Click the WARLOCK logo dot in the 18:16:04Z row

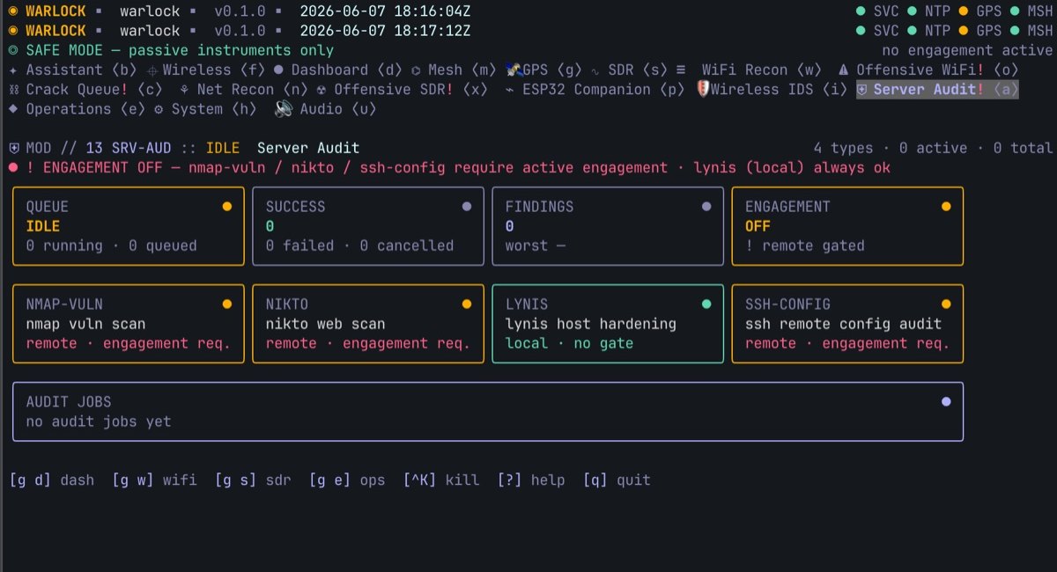click(x=13, y=11)
